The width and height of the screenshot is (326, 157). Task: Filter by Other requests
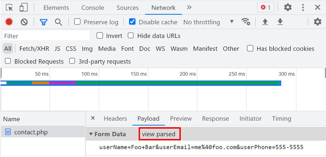tap(231, 49)
